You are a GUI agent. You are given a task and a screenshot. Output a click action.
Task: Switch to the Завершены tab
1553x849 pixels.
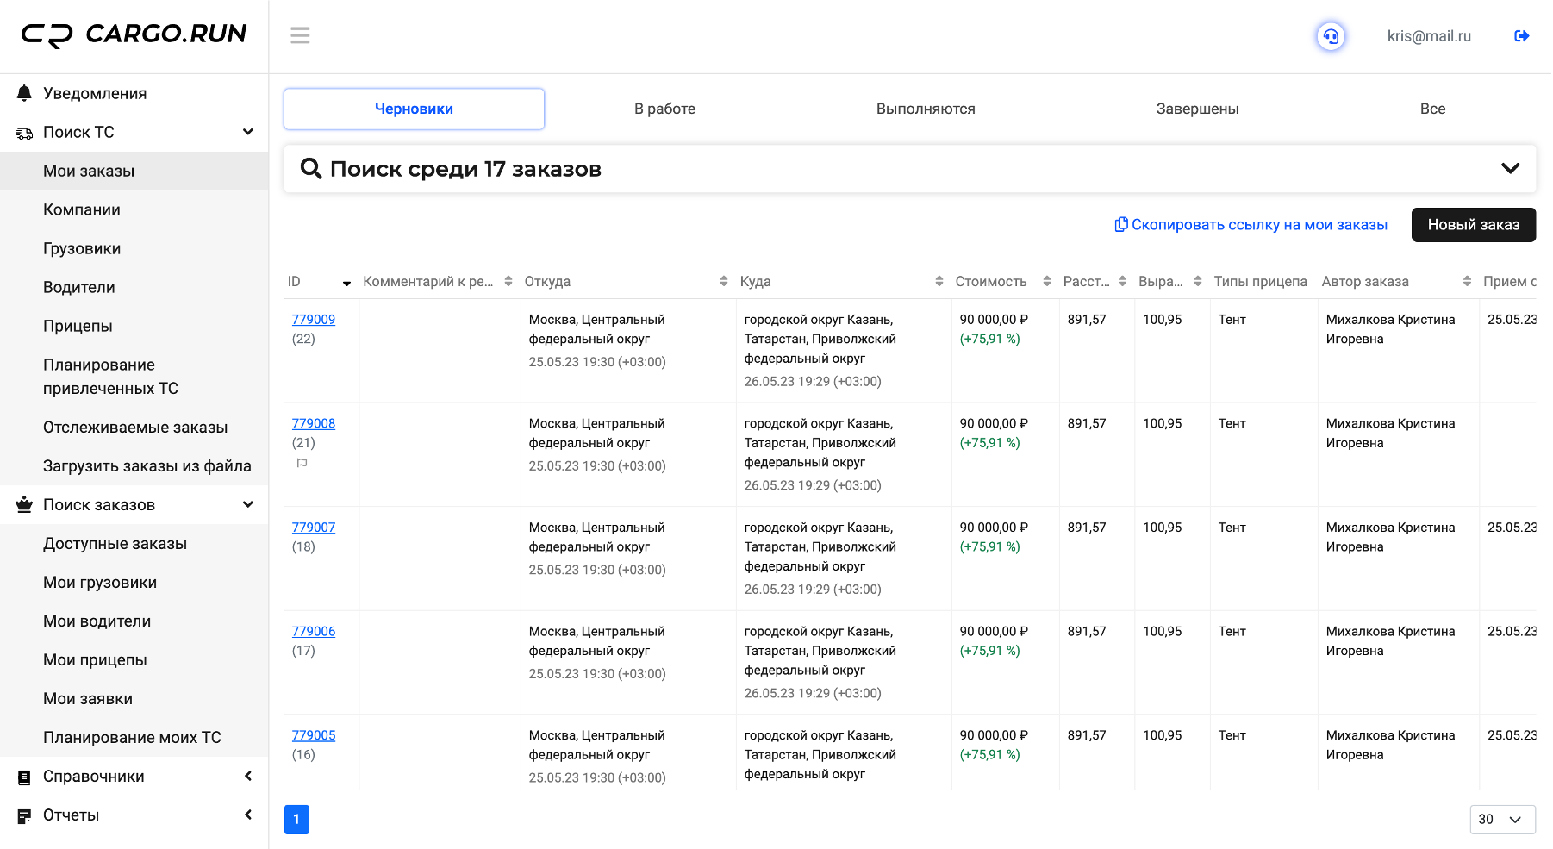(x=1197, y=109)
